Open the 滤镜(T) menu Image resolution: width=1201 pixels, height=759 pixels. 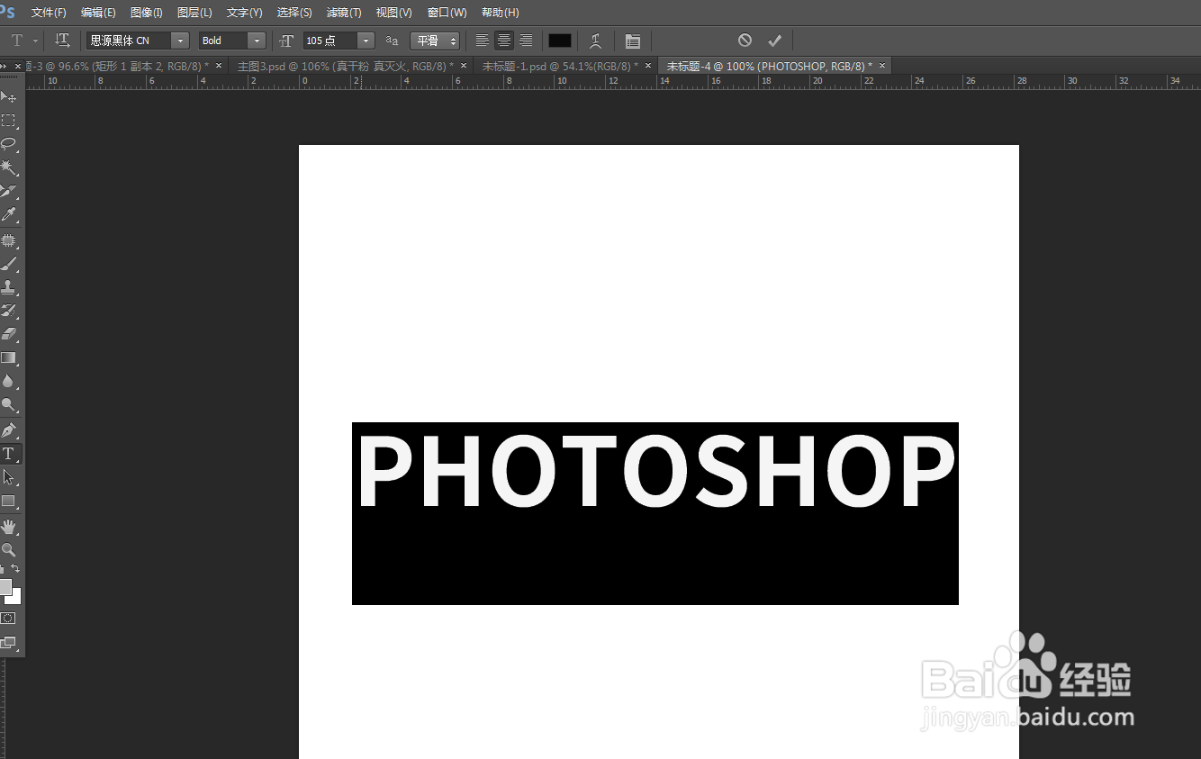point(344,13)
